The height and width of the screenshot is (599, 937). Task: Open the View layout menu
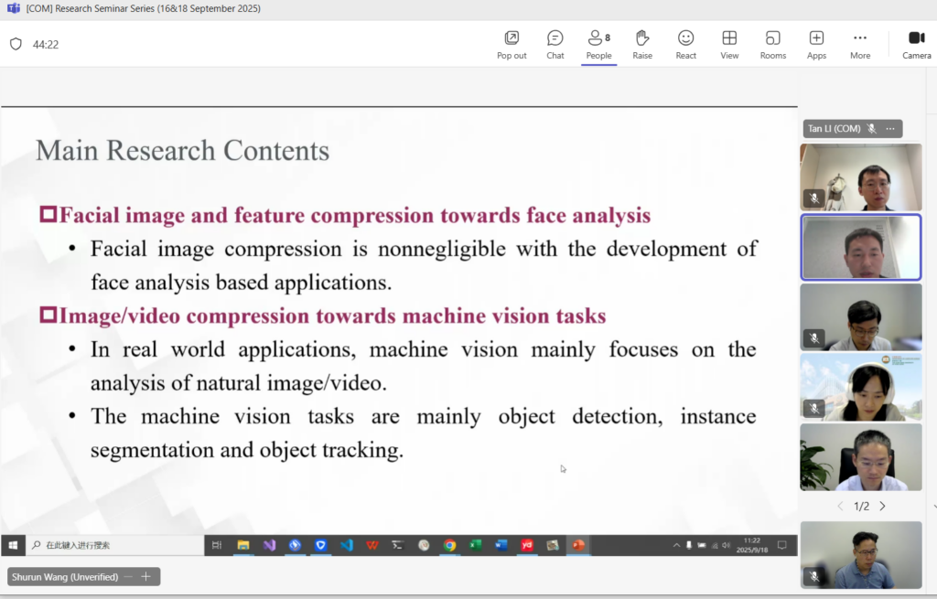point(729,44)
